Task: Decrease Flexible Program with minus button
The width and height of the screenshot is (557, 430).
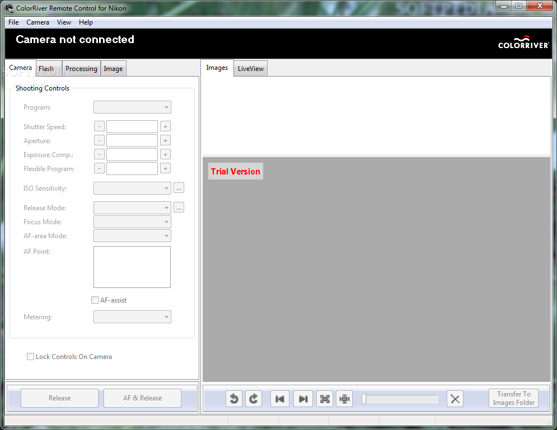Action: [99, 168]
